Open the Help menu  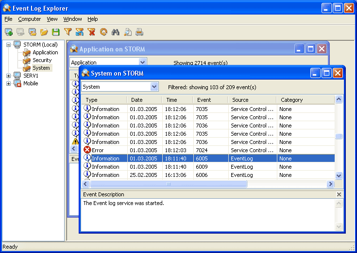coord(92,19)
